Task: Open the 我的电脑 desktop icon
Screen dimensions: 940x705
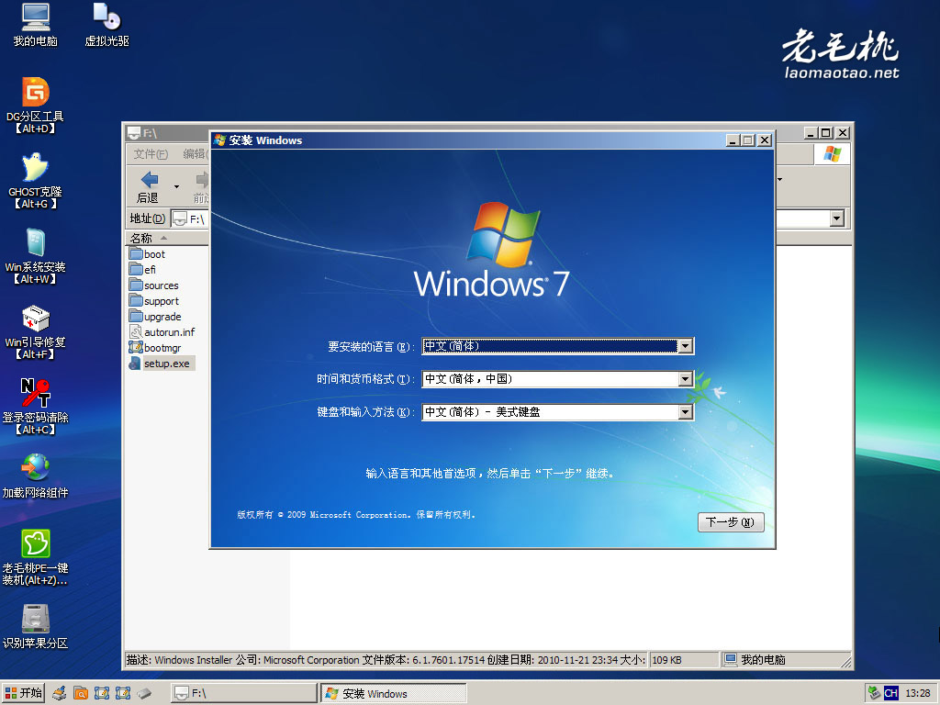Action: pyautogui.click(x=36, y=24)
